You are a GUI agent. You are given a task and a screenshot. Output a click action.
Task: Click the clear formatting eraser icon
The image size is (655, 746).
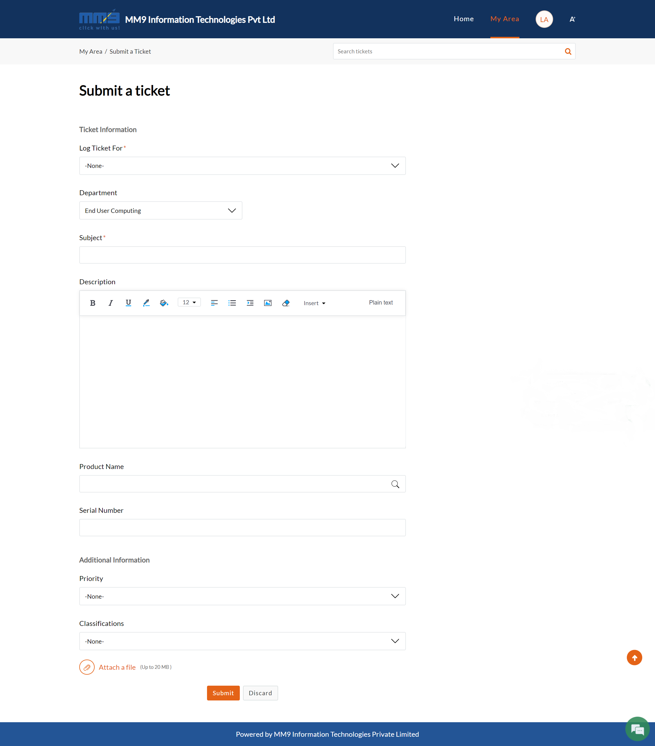pos(286,303)
